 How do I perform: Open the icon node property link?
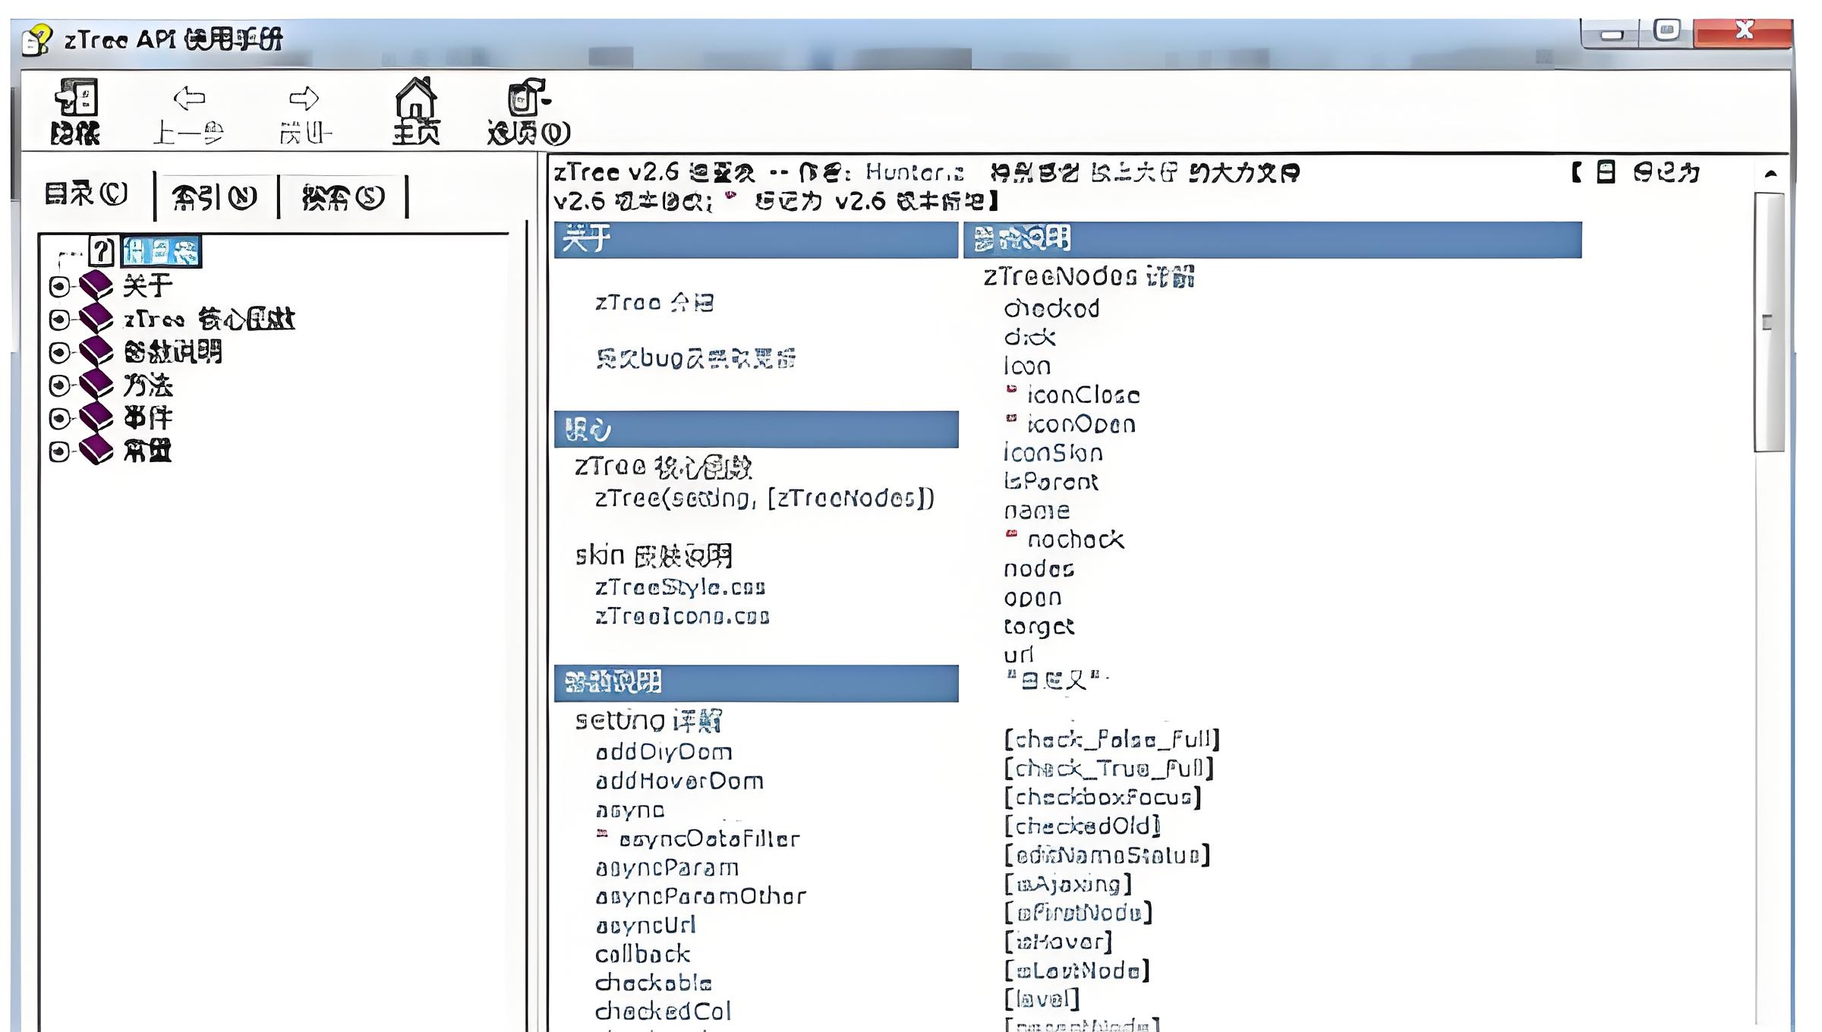[x=1027, y=366]
